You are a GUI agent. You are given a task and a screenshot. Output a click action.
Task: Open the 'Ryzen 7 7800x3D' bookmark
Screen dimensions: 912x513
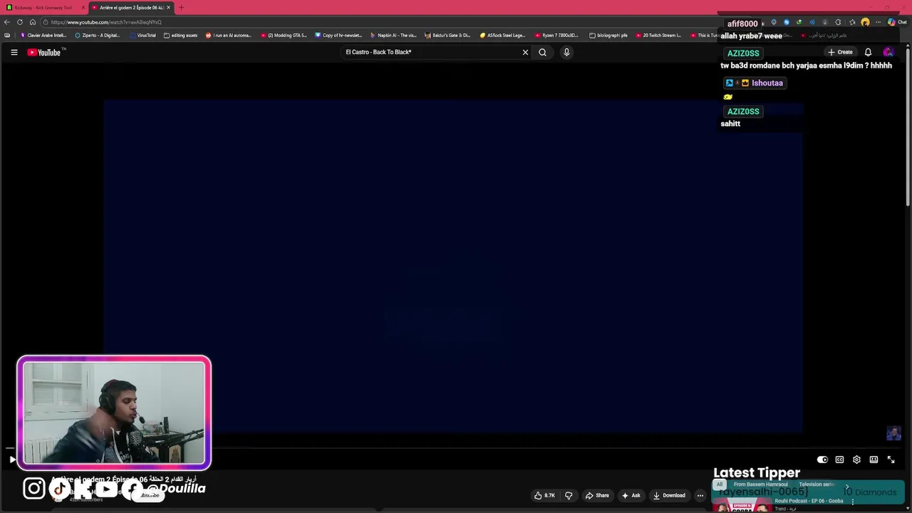557,35
